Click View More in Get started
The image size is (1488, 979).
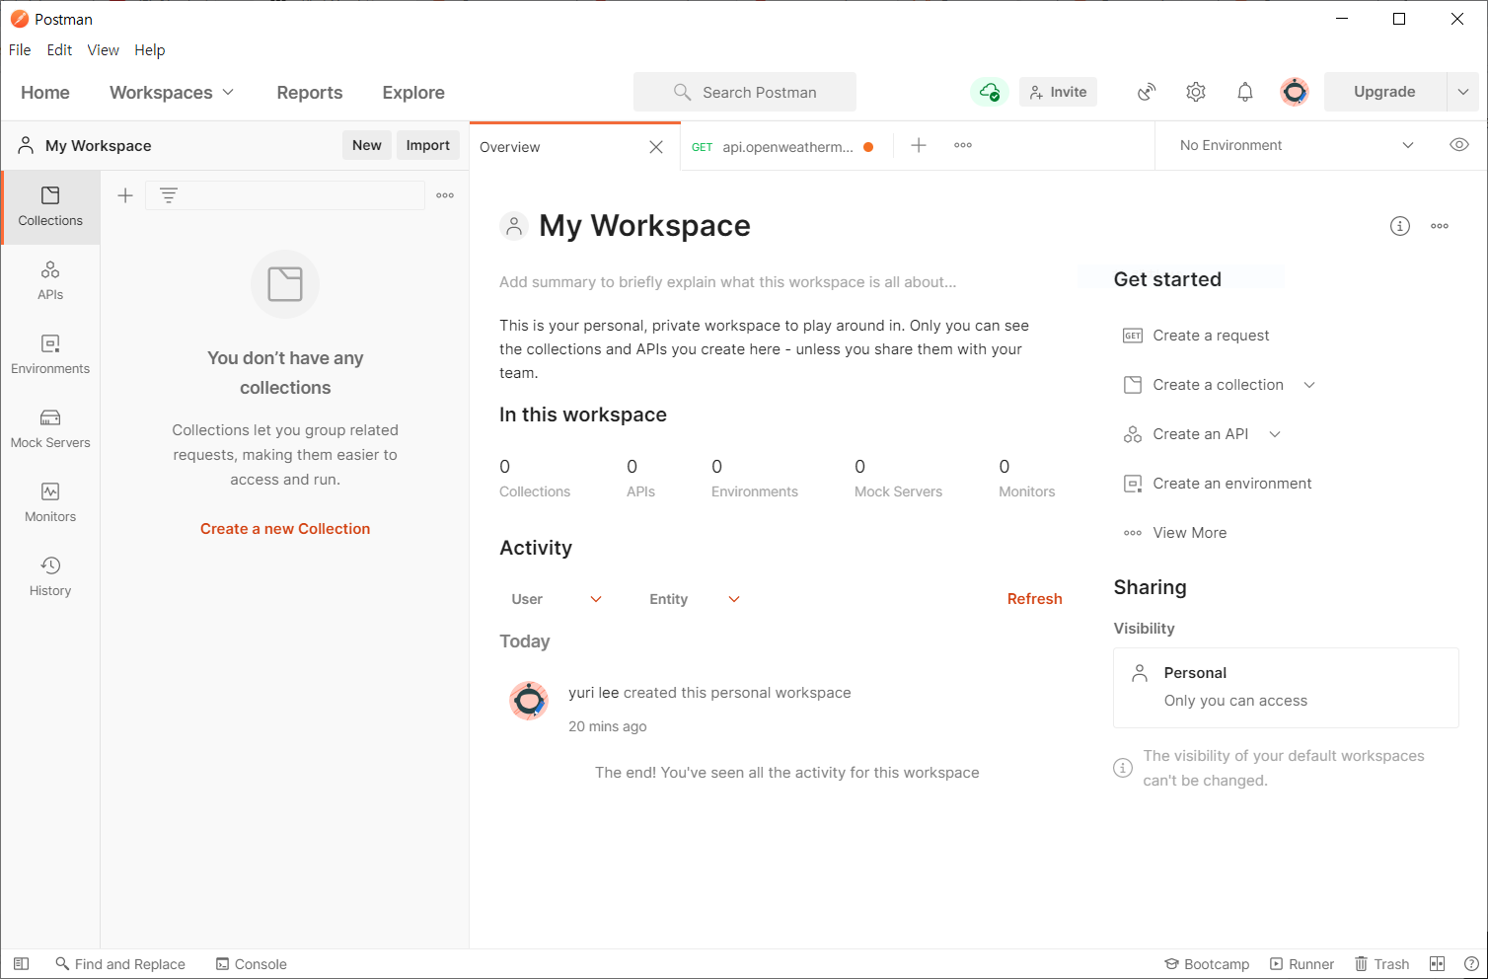1175,533
